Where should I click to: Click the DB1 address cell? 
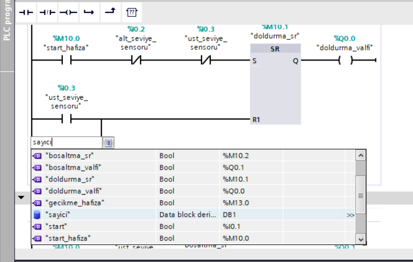(251, 215)
